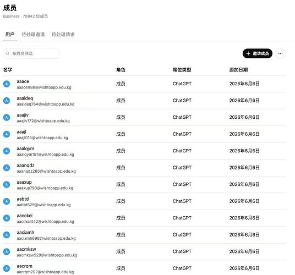The width and height of the screenshot is (295, 275).
Task: Click the 名字 column header
Action: pos(8,70)
